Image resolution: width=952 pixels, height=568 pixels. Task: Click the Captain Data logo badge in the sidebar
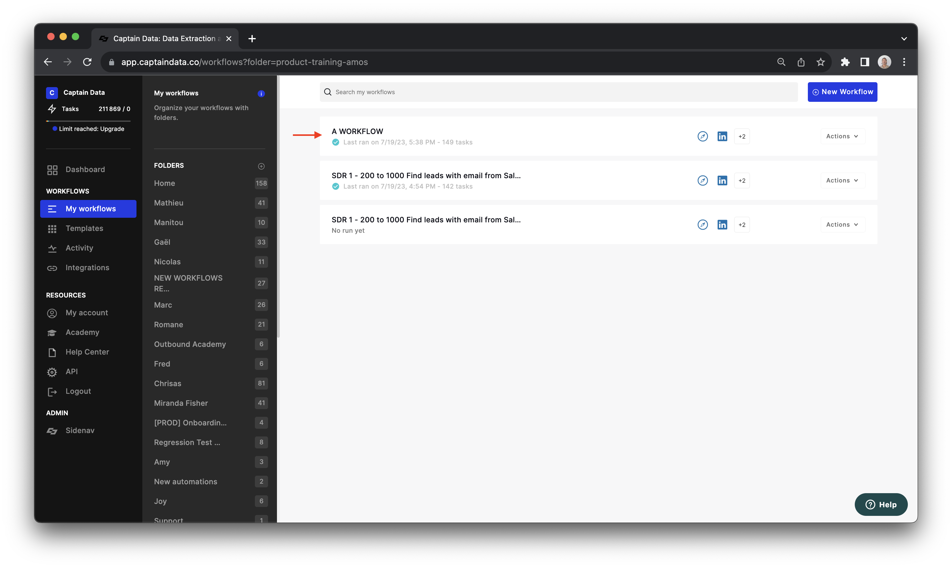coord(52,93)
